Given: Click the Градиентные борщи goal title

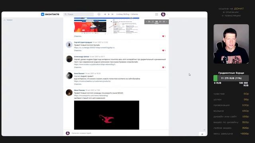Looking at the screenshot, I should tap(231, 73).
